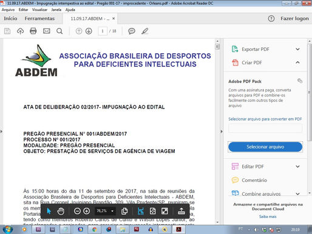Viewport: 312px width, 234px height.
Task: Go to previous page arrow
Action: point(79,31)
